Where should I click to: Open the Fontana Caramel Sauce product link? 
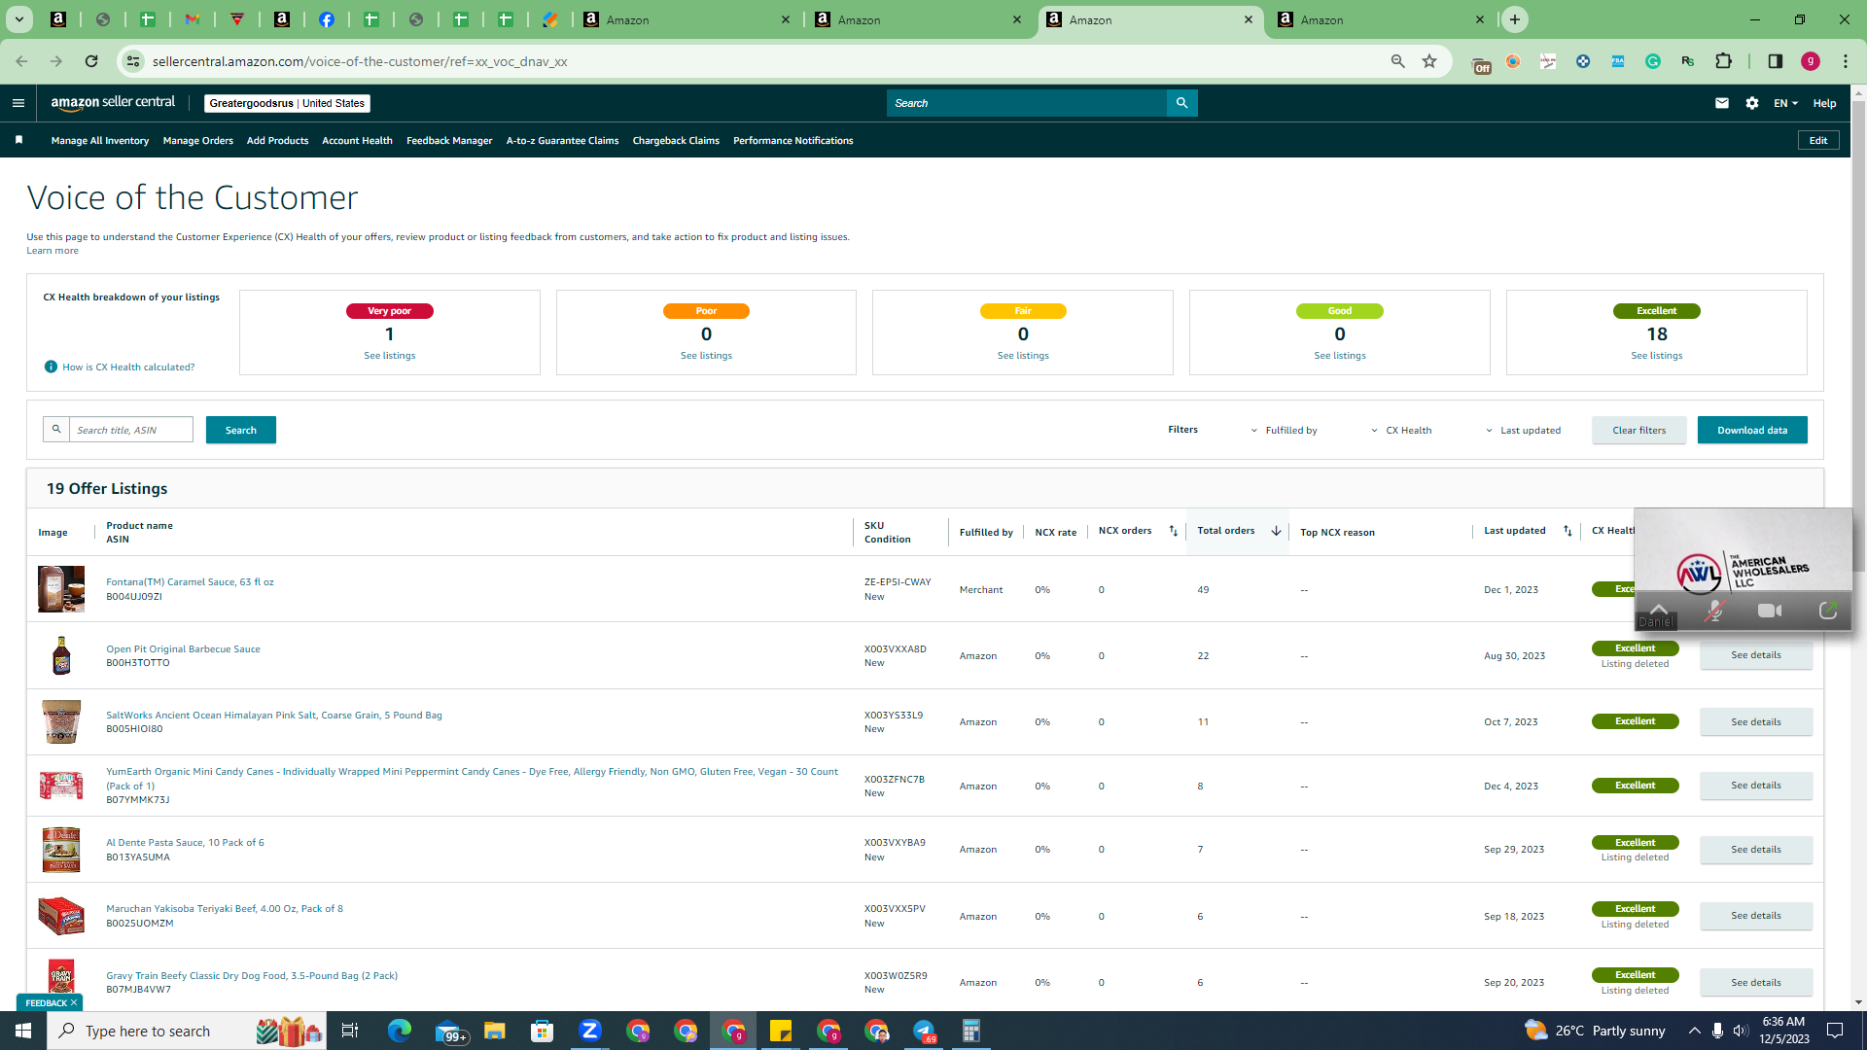[x=190, y=582]
